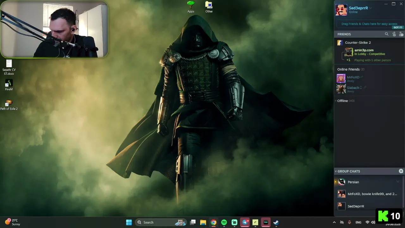The height and width of the screenshot is (228, 405).
Task: Dismiss the tip with GOT IT!
Action: pos(398,28)
